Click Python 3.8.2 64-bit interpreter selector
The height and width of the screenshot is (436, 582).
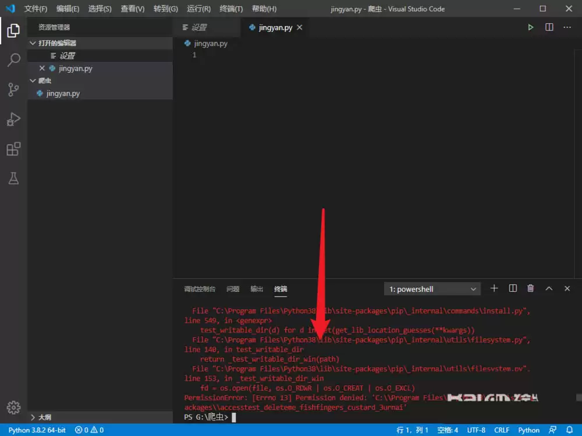[x=36, y=430]
